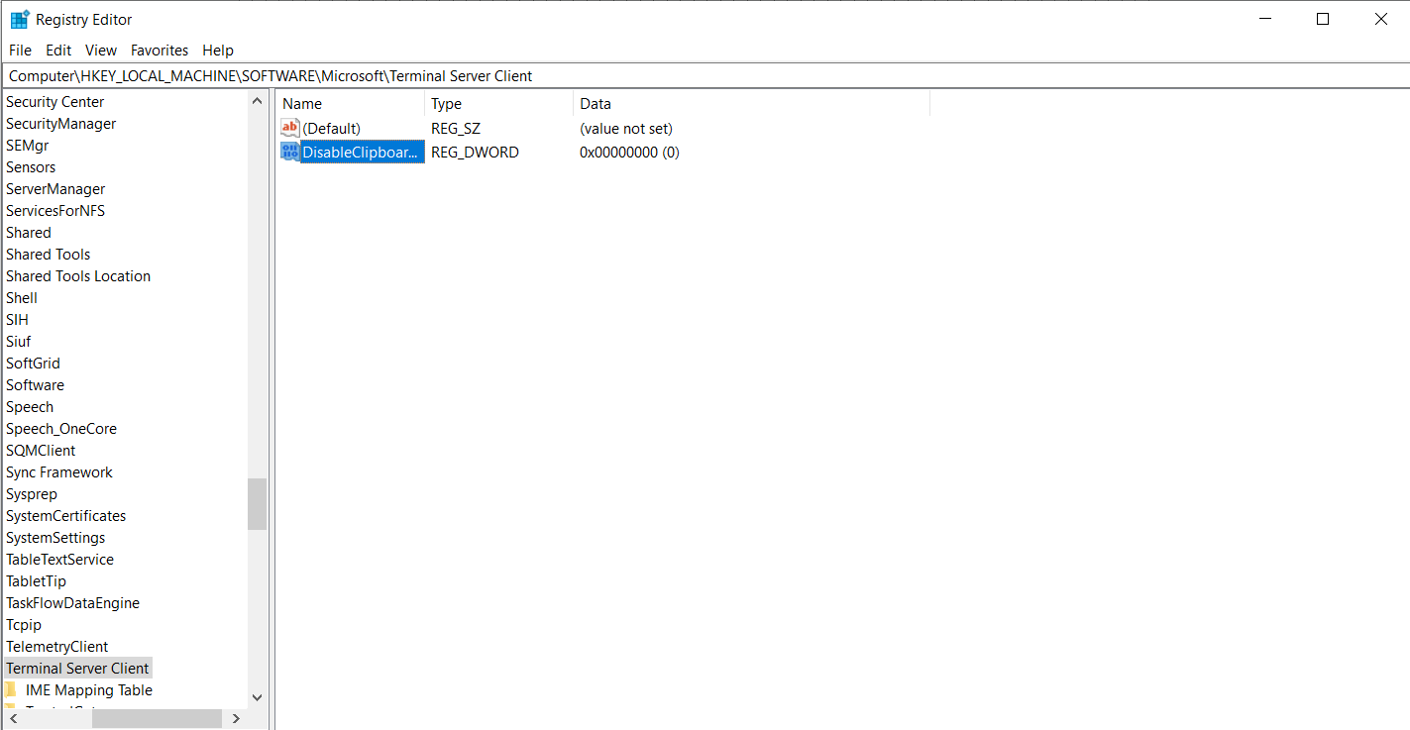Click the Registry Editor title bar icon
This screenshot has height=730, width=1410.
click(20, 19)
